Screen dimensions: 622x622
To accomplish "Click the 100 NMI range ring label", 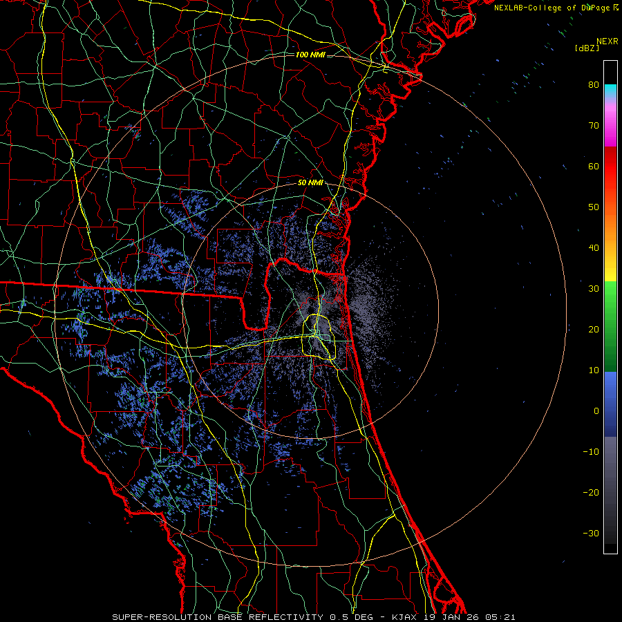I will tap(310, 55).
